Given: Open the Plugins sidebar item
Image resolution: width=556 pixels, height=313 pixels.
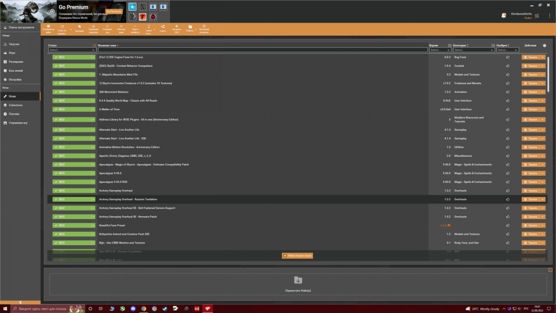Looking at the screenshot, I should tap(20, 114).
